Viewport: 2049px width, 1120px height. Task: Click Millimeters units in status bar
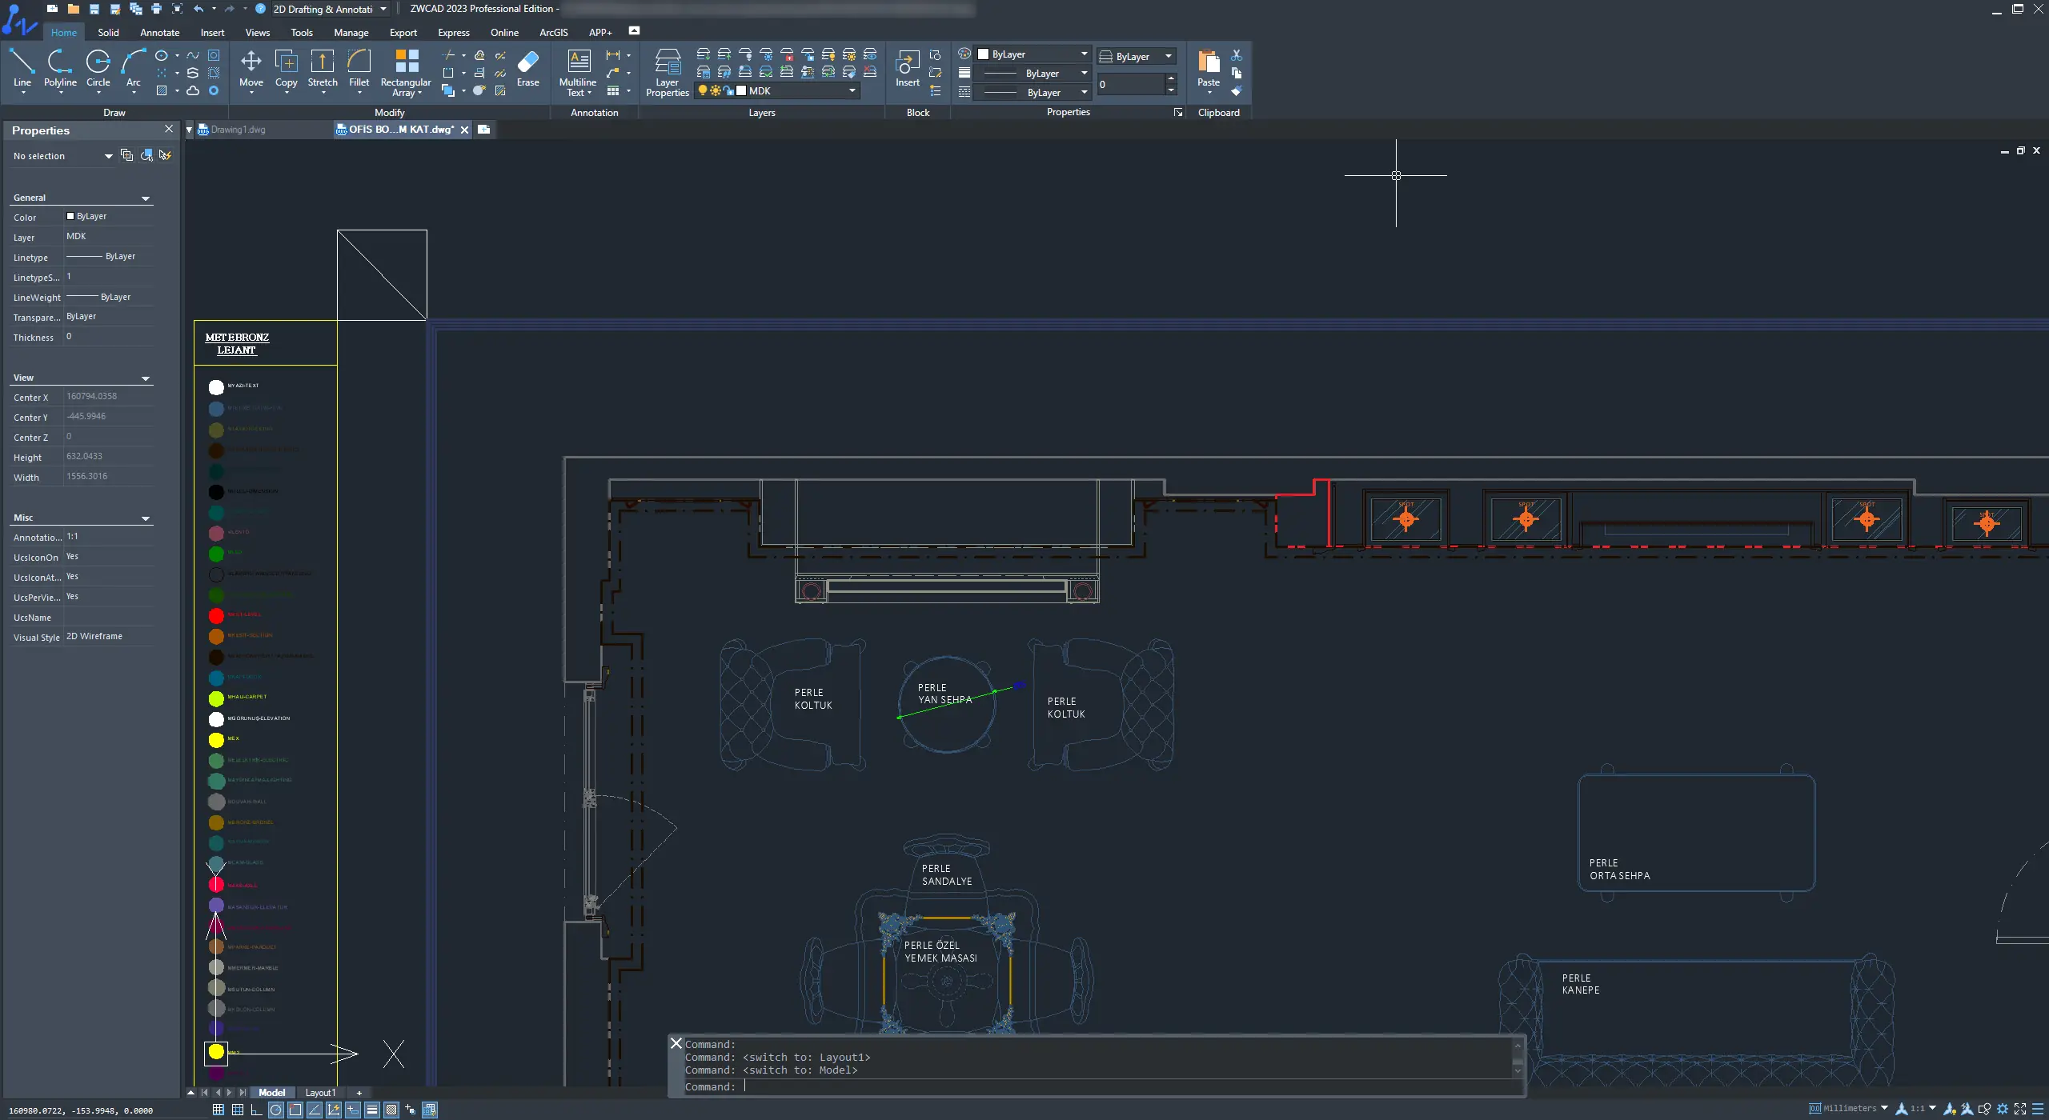pos(1849,1109)
